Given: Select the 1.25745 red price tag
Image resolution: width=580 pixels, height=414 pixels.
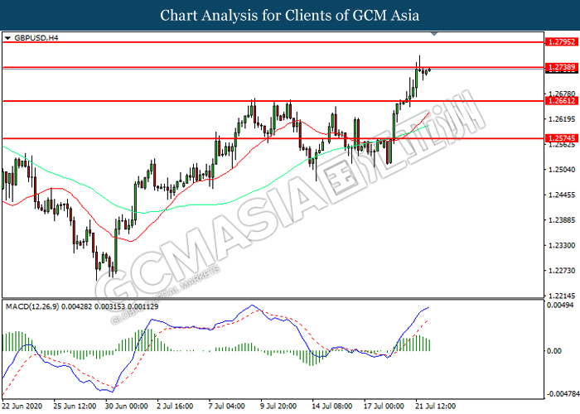Looking at the screenshot, I should tap(561, 138).
